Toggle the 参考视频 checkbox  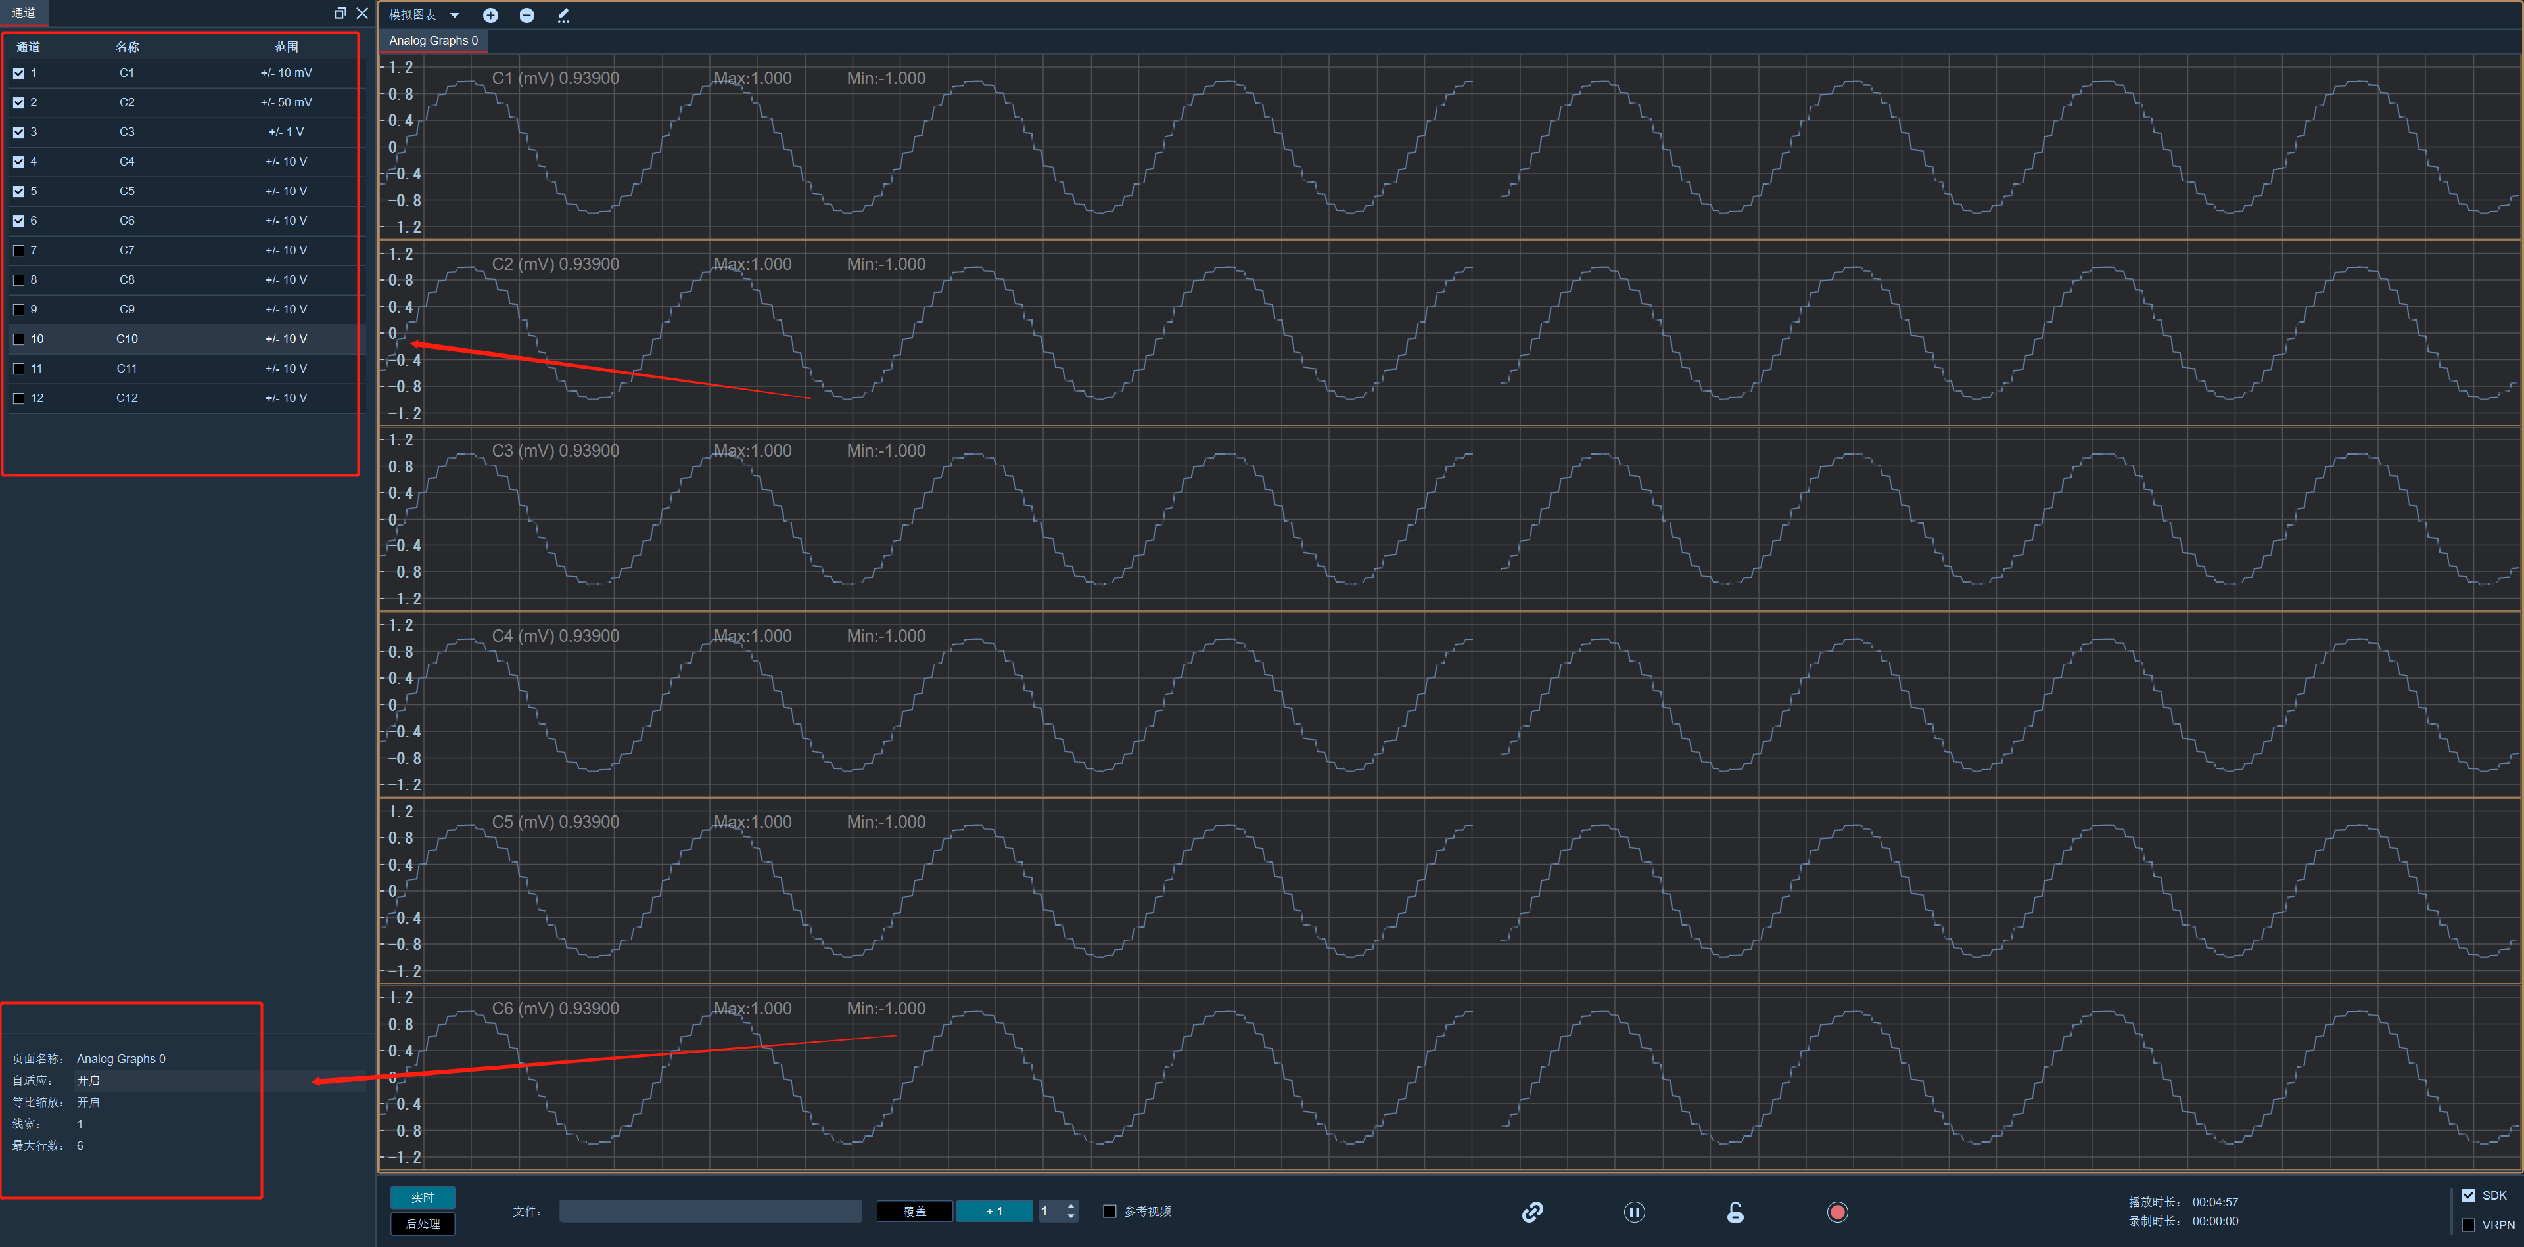(x=1110, y=1211)
